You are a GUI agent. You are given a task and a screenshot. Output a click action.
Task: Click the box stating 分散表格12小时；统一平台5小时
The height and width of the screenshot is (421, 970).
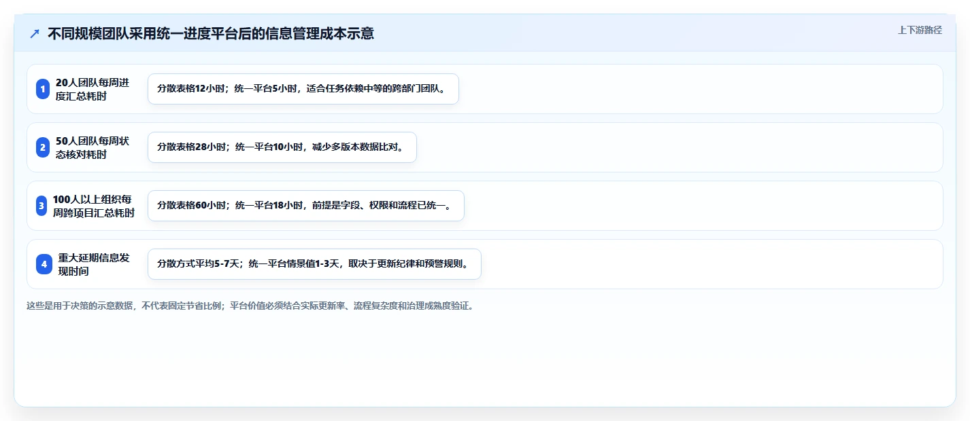coord(303,89)
